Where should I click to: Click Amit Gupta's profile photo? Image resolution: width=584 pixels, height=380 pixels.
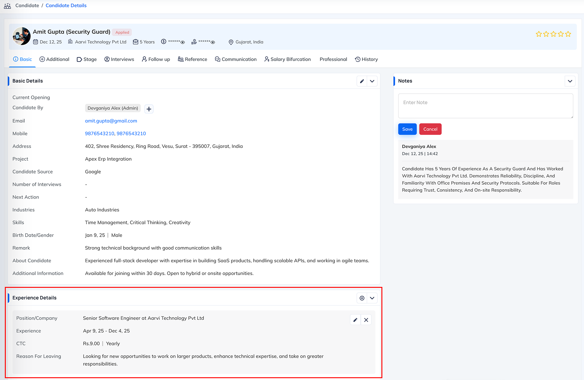tap(21, 36)
